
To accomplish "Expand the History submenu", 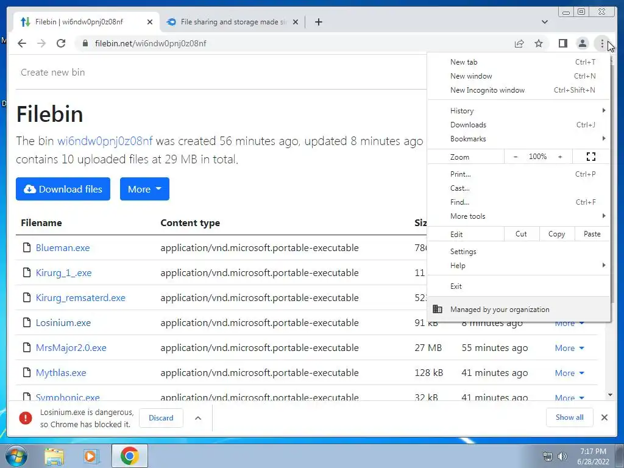I will [x=519, y=111].
